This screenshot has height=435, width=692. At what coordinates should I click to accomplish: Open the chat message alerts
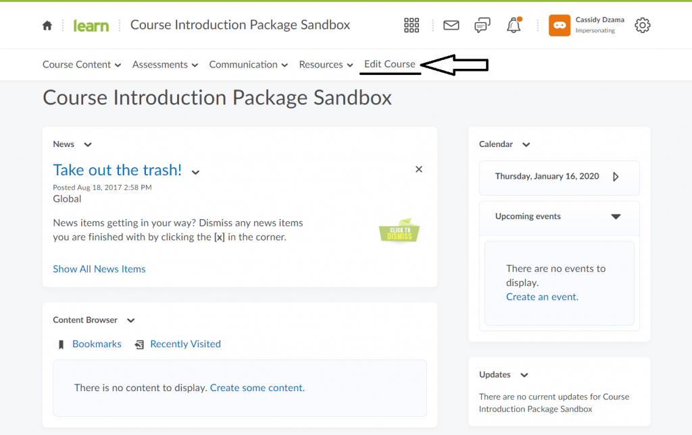[483, 25]
